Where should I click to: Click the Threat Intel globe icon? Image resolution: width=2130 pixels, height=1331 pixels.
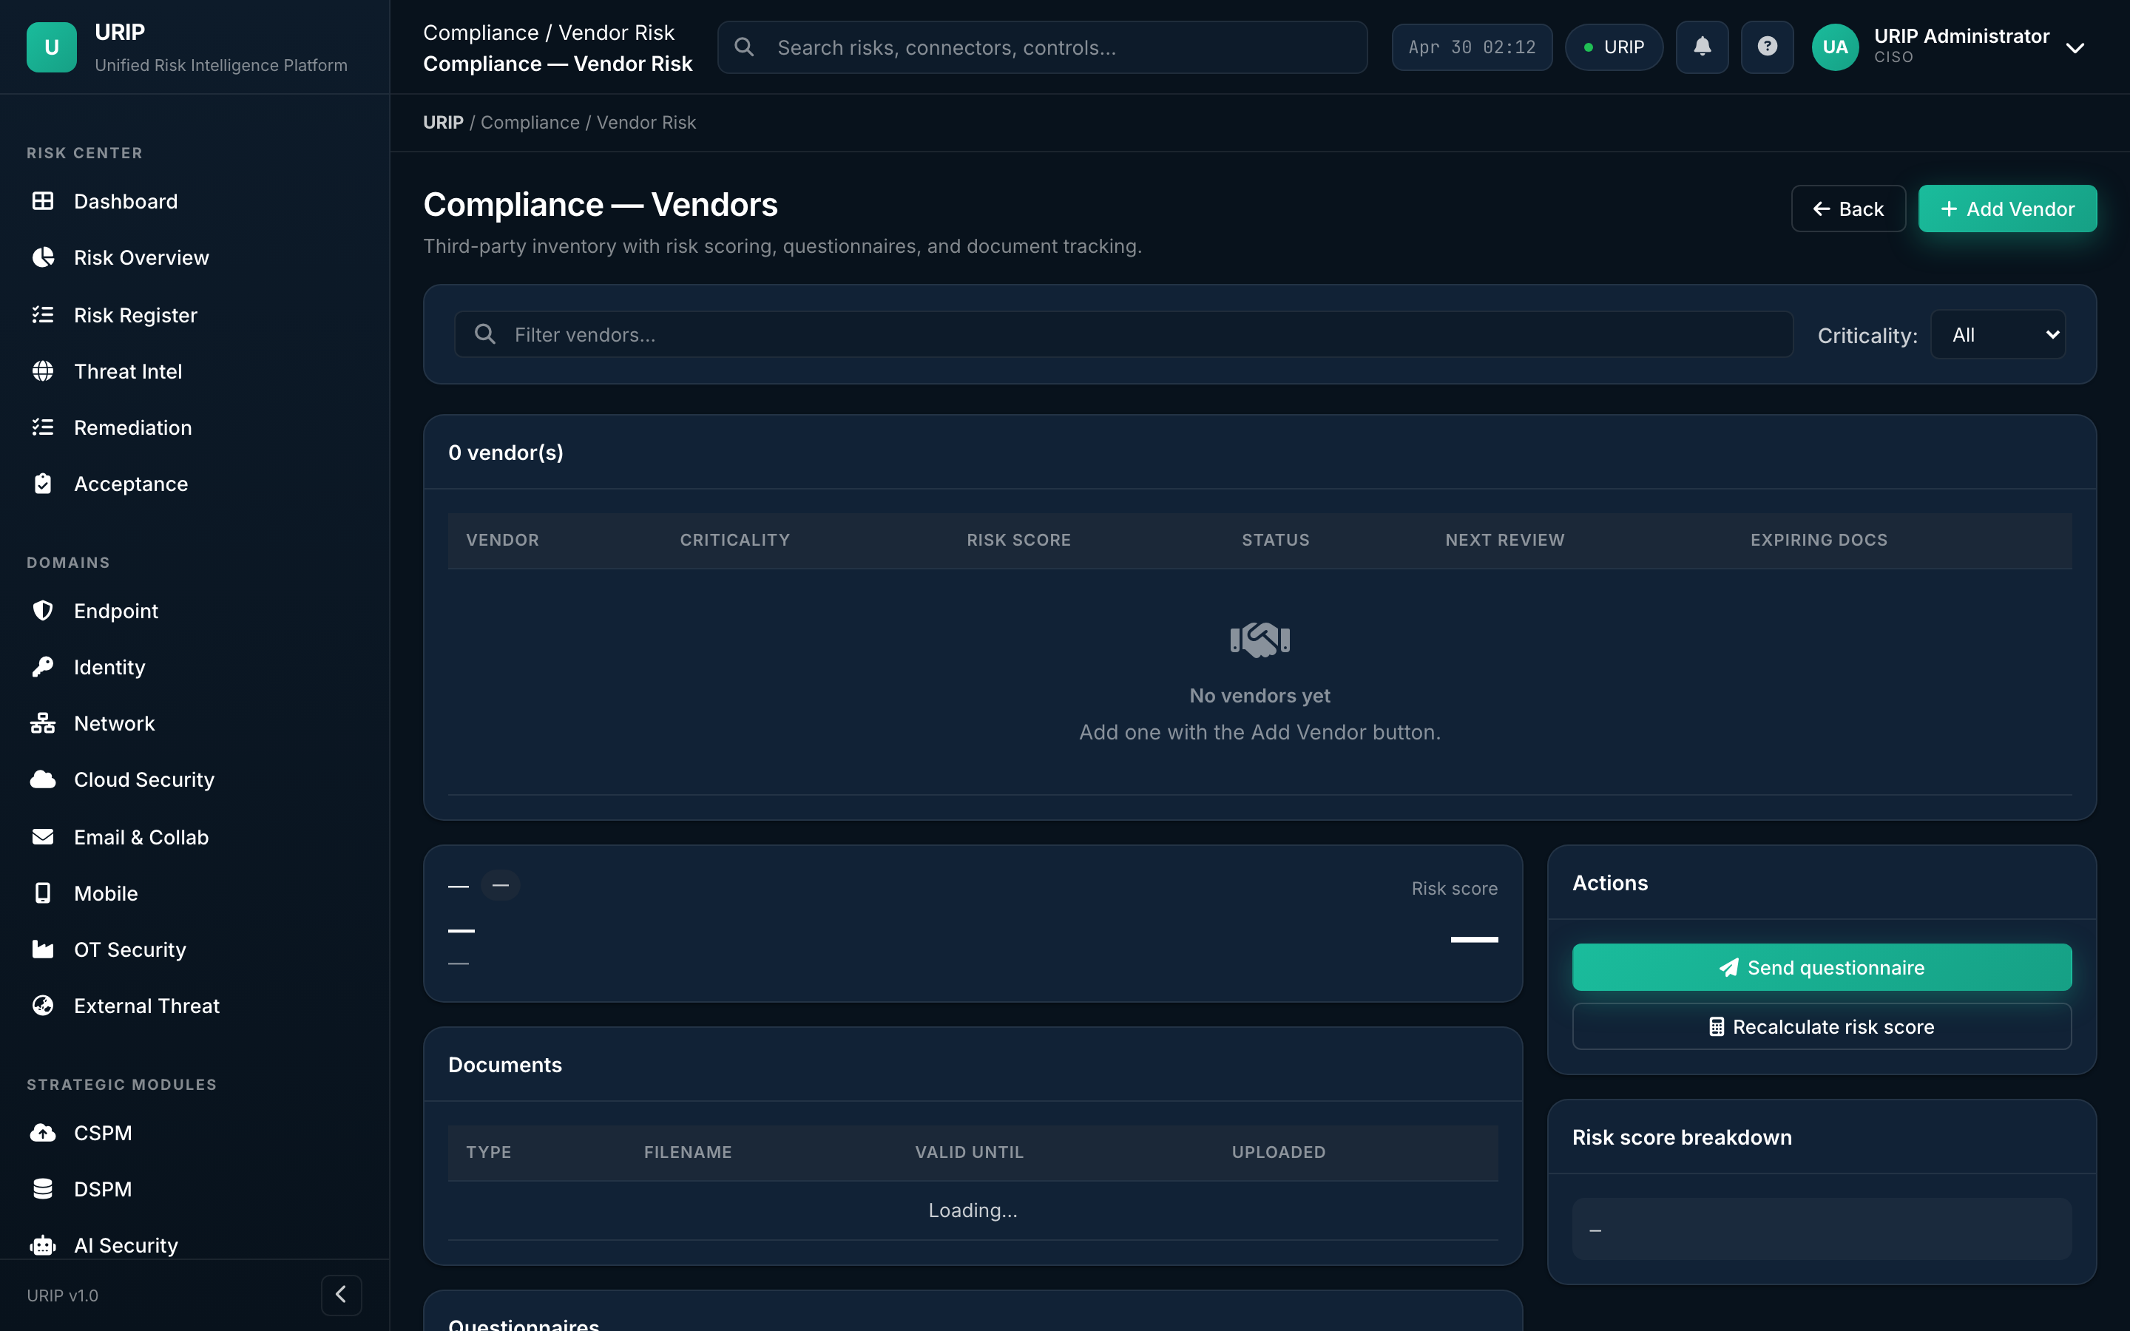pos(42,371)
